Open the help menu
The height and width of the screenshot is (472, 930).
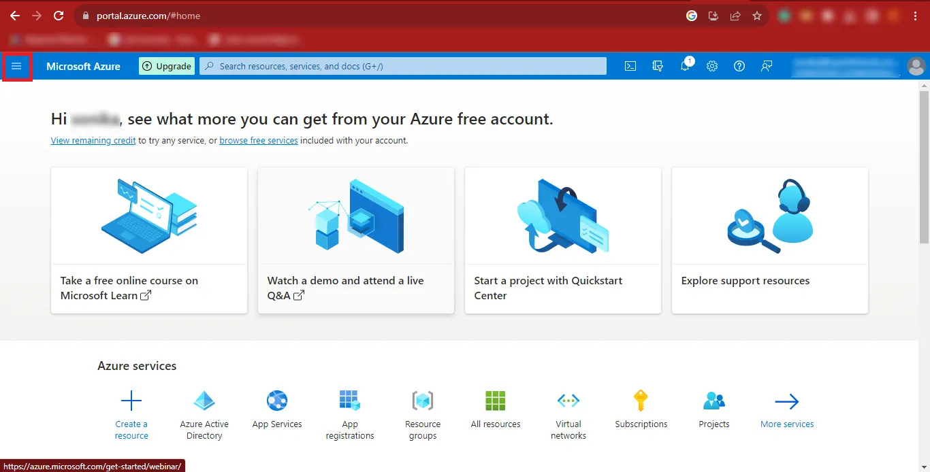click(739, 65)
